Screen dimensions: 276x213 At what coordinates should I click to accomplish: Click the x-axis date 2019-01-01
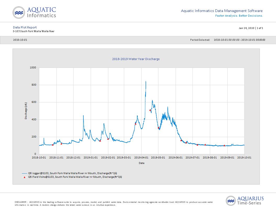(x=91, y=158)
